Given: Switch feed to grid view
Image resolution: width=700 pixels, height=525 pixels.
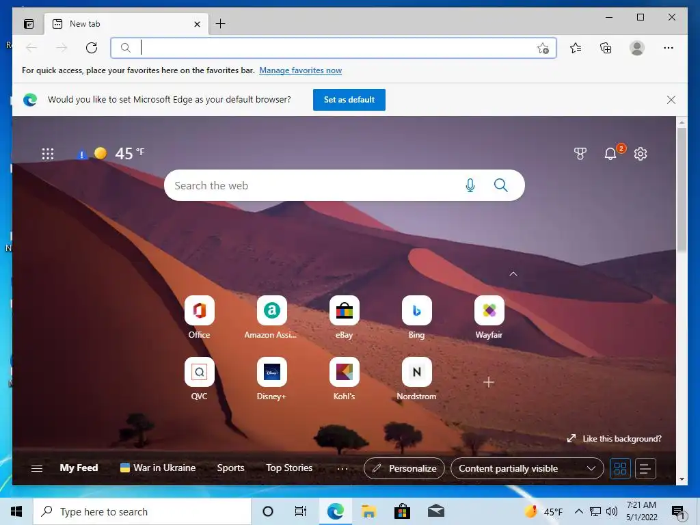Looking at the screenshot, I should [620, 468].
